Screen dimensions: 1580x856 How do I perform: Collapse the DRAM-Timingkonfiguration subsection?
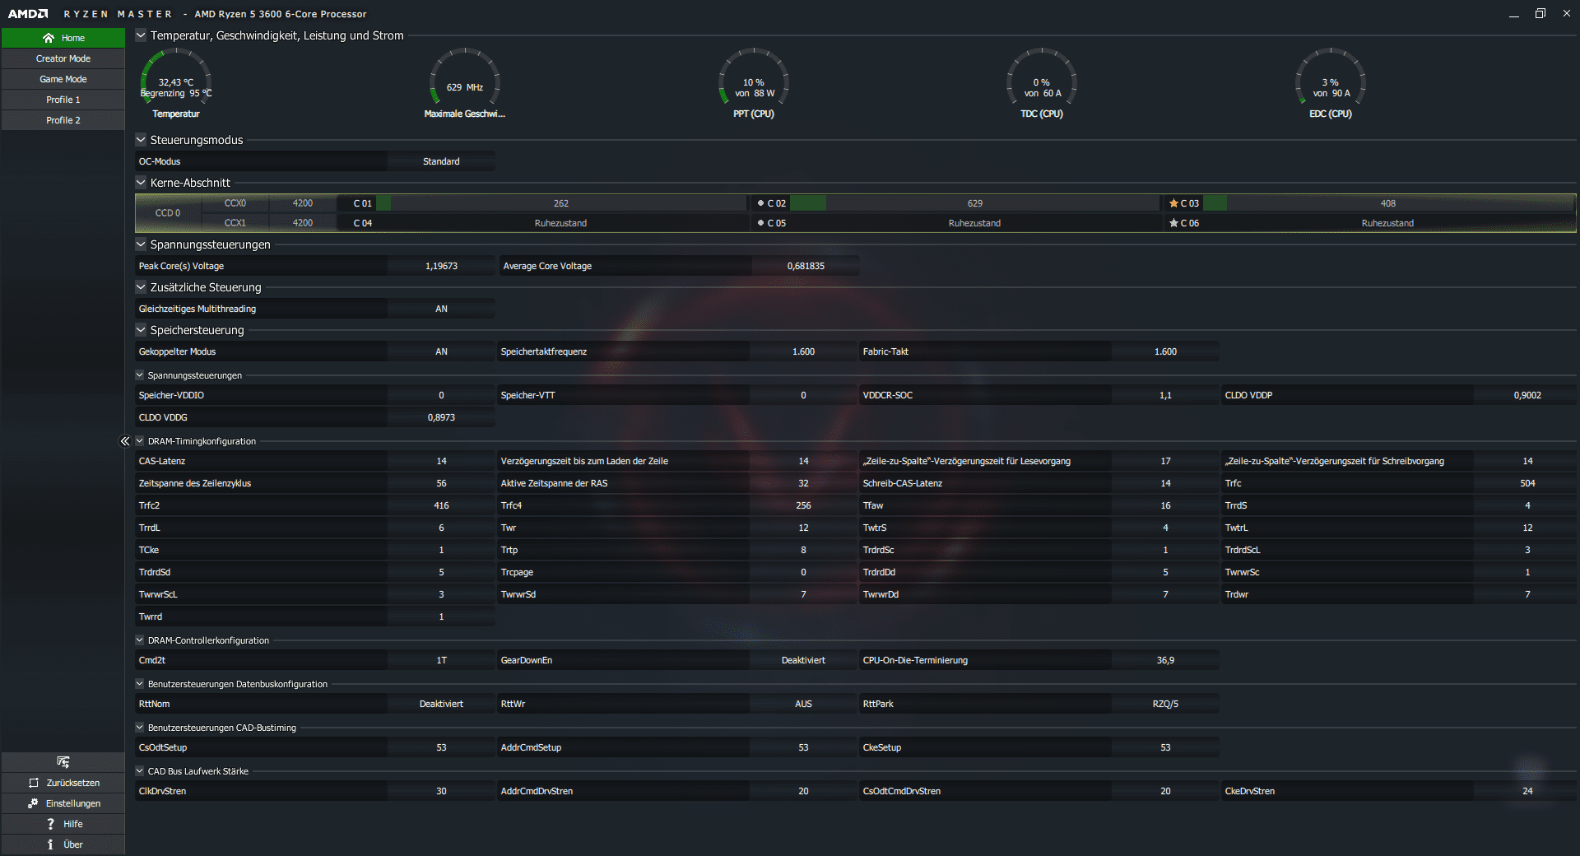point(140,441)
